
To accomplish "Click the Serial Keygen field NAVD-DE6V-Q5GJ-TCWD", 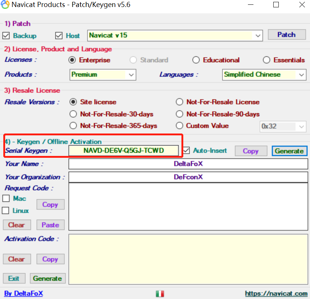I will (123, 150).
